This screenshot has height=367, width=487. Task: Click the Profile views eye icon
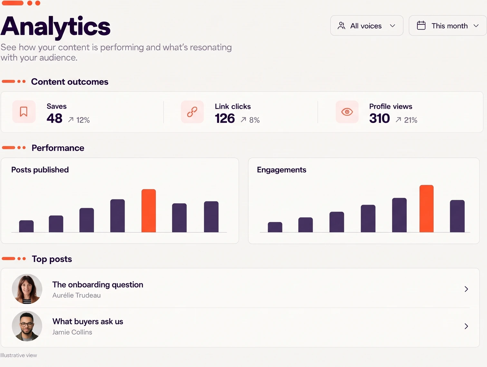347,112
